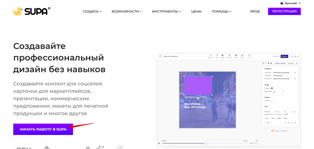Click the flip vertical icon near Поворот
The width and height of the screenshot is (314, 149).
[x=295, y=112]
